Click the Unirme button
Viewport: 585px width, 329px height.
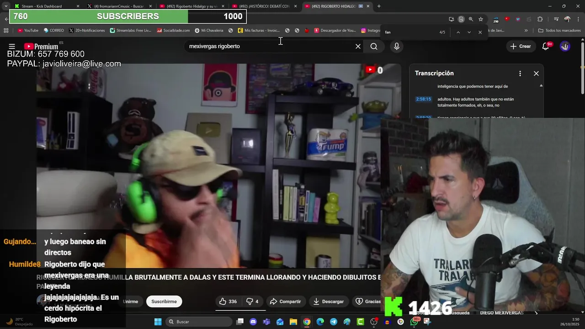[x=130, y=301]
